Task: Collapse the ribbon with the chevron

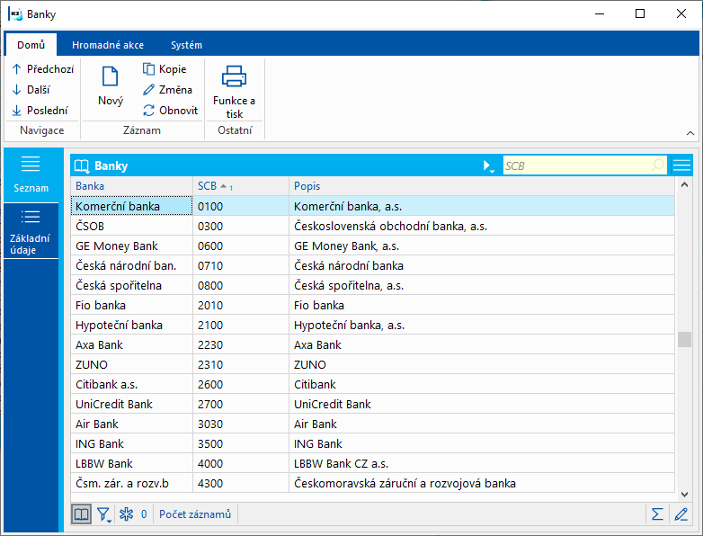Action: [x=690, y=132]
